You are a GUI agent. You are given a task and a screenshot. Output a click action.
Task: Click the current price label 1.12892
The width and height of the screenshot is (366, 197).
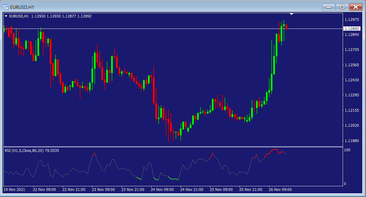[352, 29]
